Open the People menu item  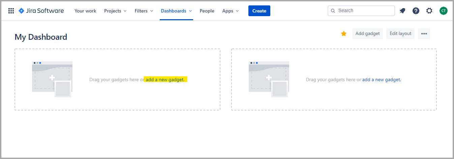[x=207, y=11]
